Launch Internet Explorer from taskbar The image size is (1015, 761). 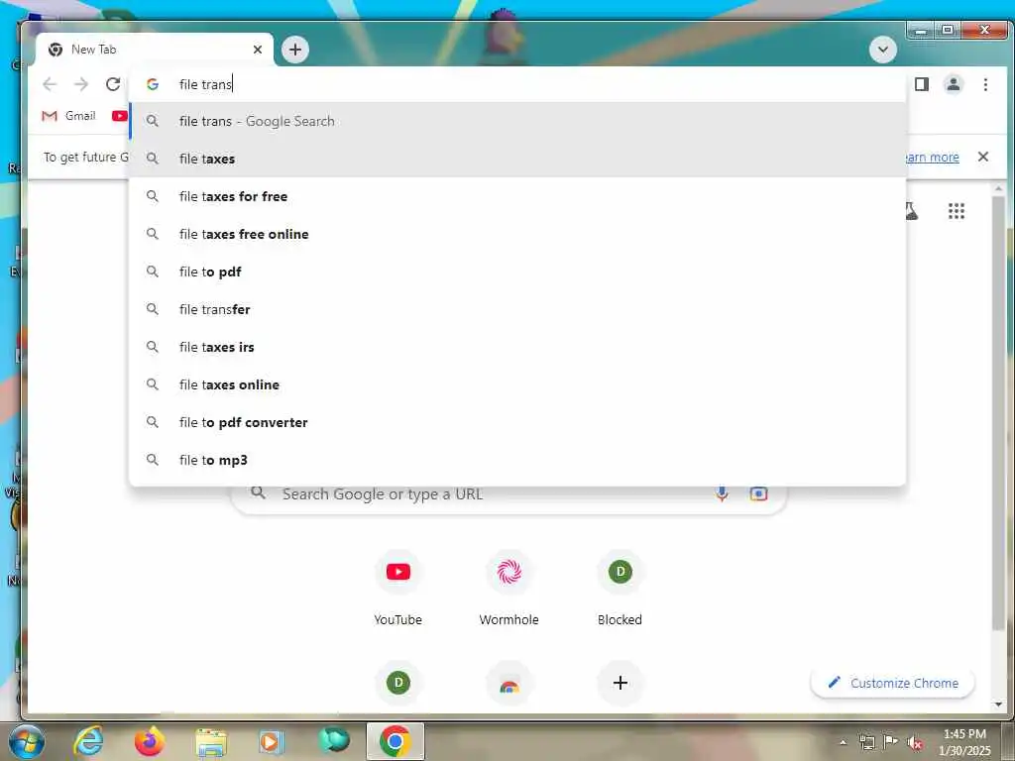(x=88, y=741)
